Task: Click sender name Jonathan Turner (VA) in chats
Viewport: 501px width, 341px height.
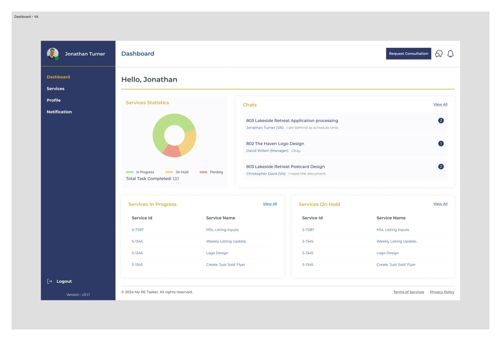Action: (x=265, y=128)
